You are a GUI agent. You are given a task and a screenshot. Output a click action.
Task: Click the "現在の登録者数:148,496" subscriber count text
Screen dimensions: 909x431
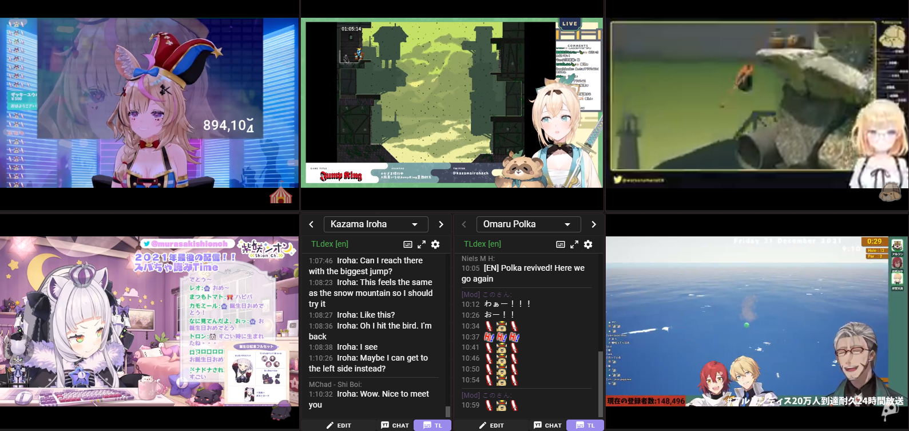646,401
